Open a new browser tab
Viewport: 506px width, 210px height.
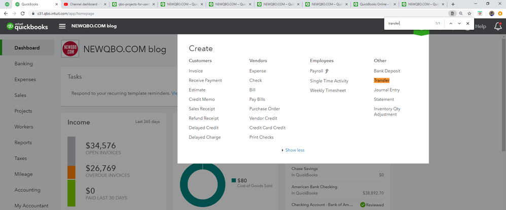click(453, 4)
